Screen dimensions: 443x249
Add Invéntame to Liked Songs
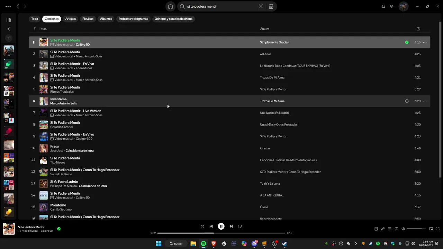[x=407, y=101]
